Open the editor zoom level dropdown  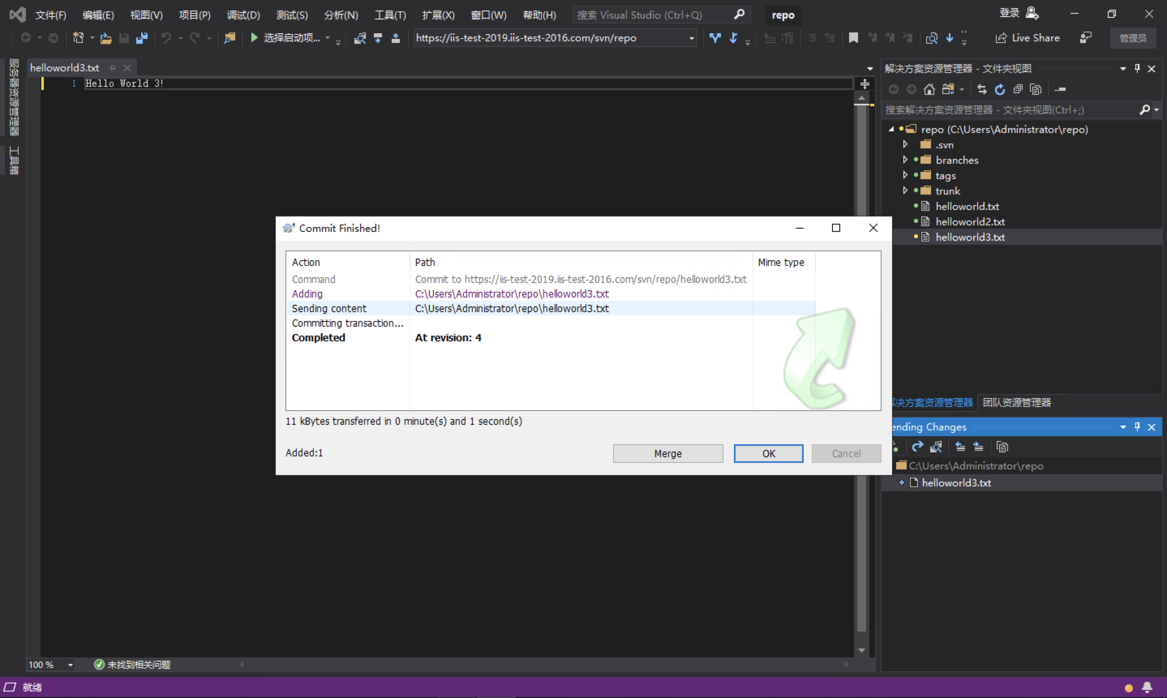pos(70,665)
